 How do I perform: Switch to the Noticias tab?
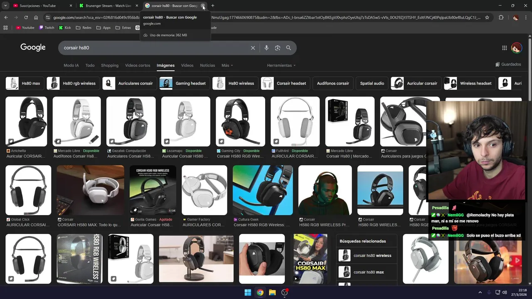click(x=207, y=65)
